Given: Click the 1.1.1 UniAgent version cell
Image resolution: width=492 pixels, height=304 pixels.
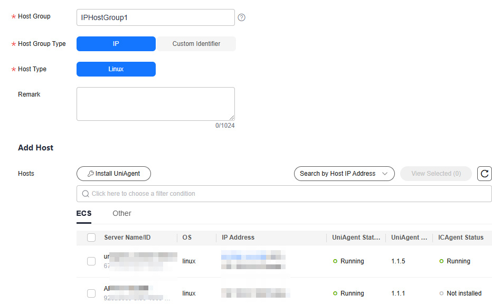Looking at the screenshot, I should (398, 293).
